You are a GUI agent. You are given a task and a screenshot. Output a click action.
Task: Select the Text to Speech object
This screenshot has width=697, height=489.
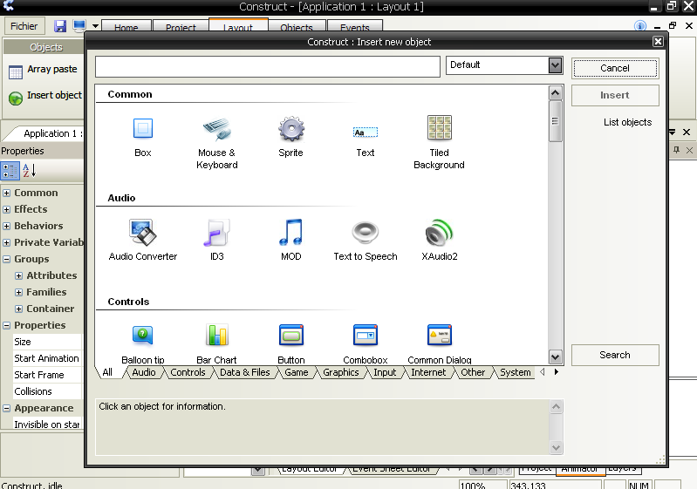point(366,232)
